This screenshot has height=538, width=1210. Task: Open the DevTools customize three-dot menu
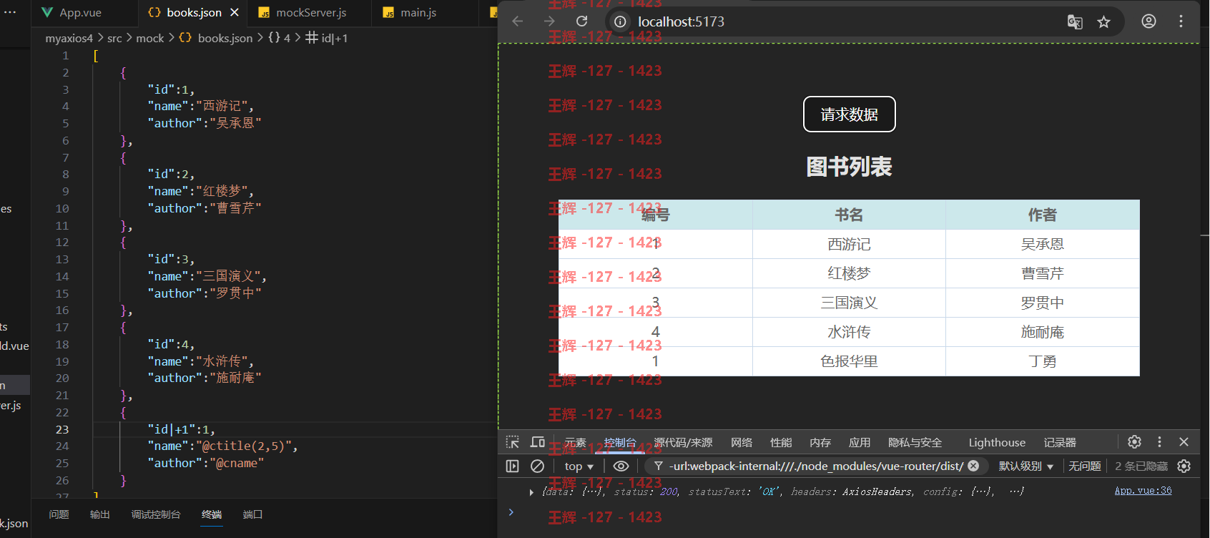pos(1160,442)
